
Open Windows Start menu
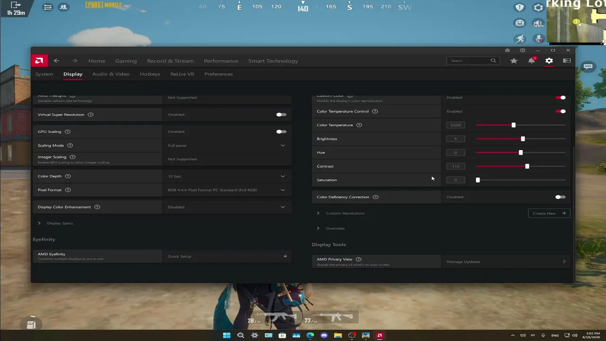[227, 335]
